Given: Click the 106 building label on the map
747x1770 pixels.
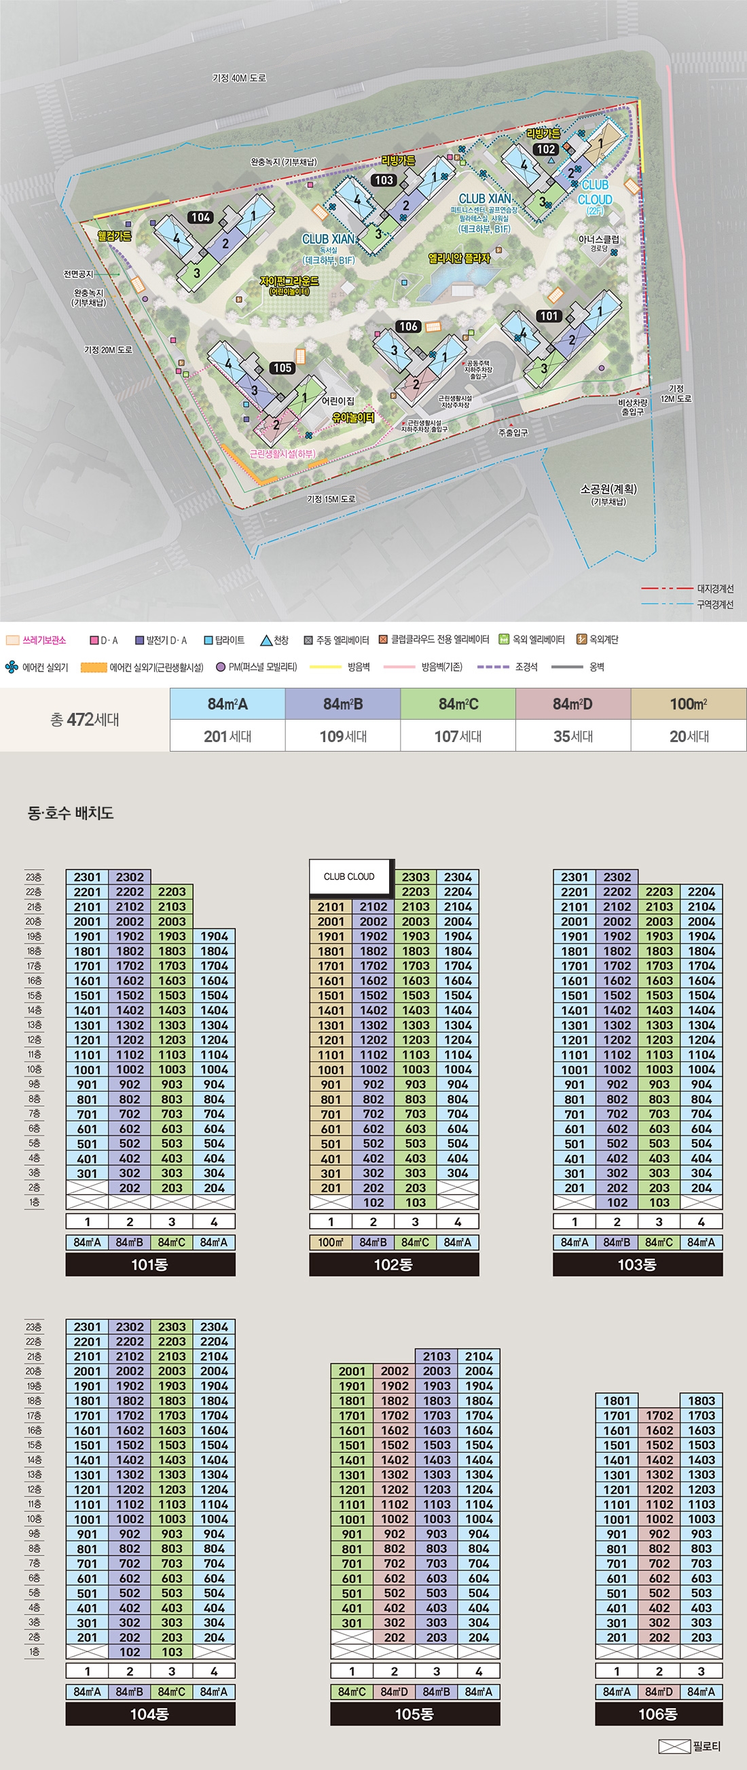Looking at the screenshot, I should pyautogui.click(x=408, y=327).
